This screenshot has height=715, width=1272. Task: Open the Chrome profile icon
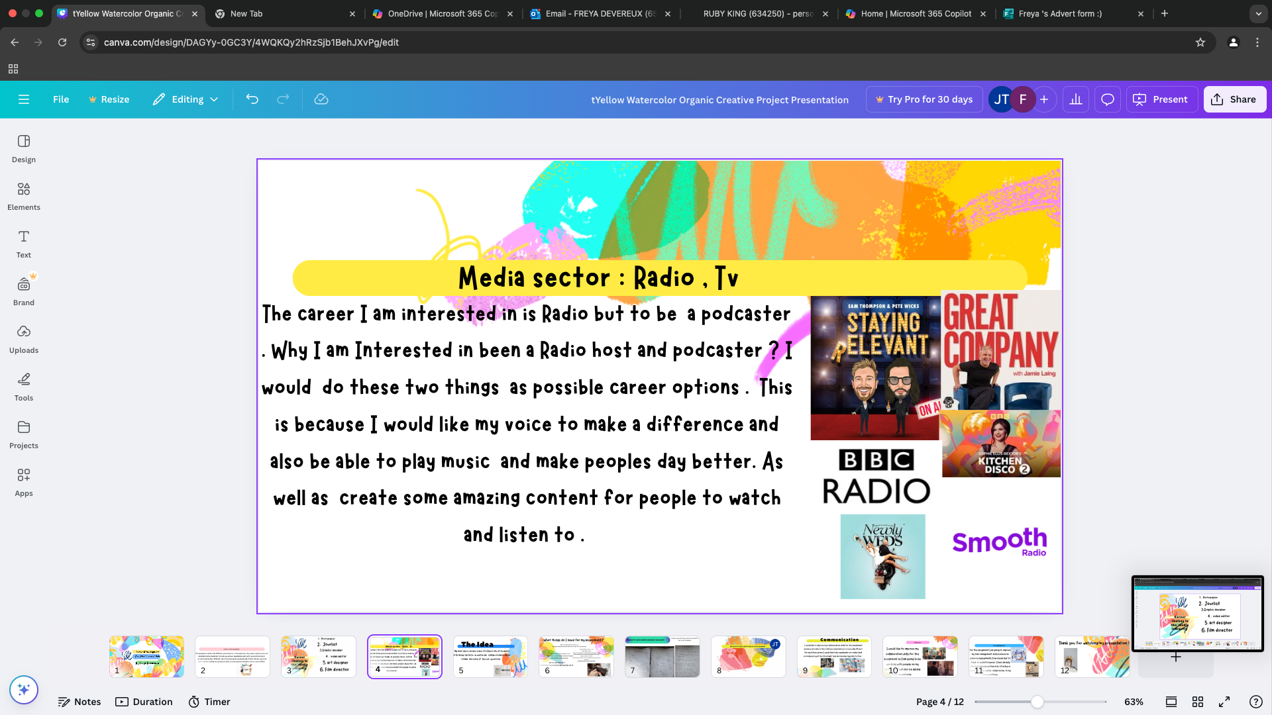tap(1234, 42)
